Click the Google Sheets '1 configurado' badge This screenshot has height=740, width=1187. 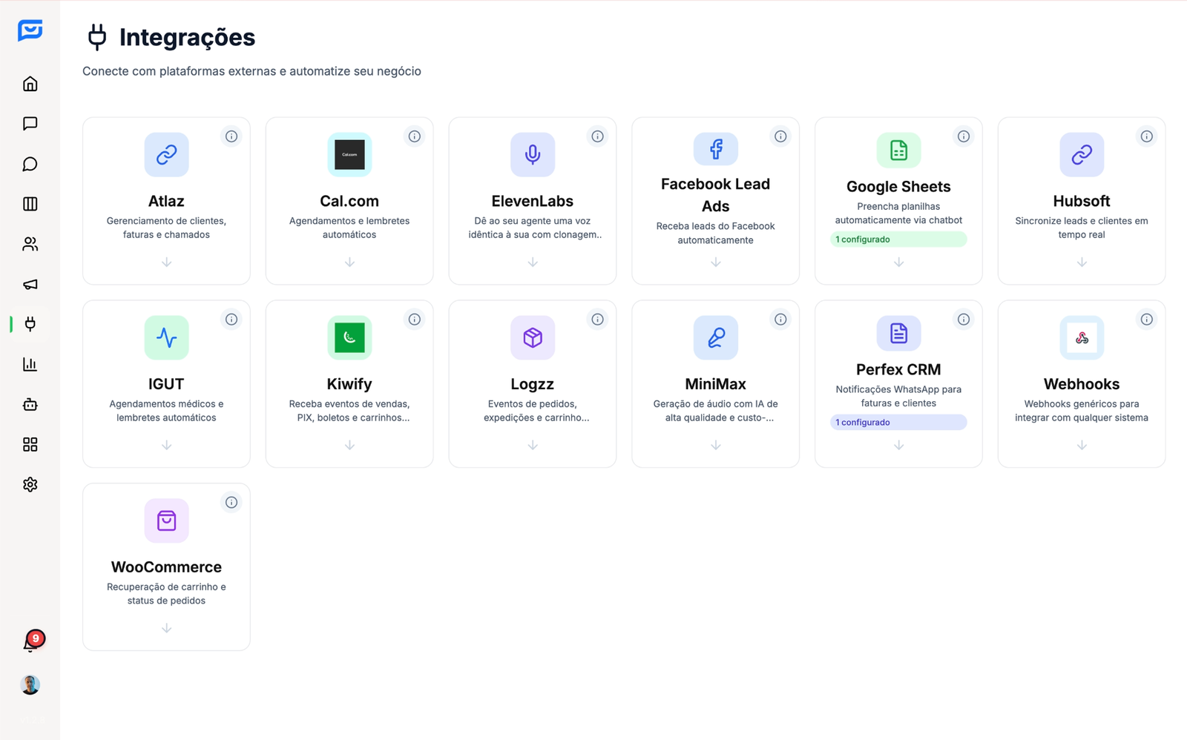click(x=898, y=239)
